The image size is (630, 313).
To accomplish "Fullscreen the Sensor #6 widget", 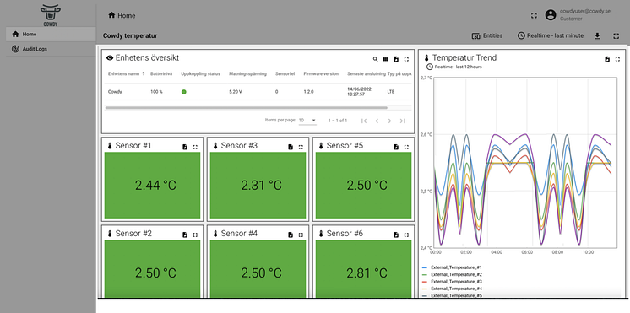I will pyautogui.click(x=406, y=235).
